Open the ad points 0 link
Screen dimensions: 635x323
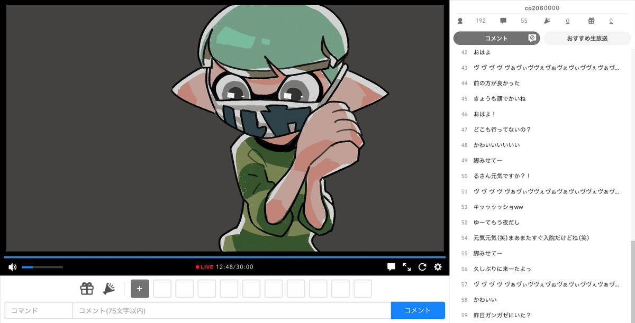567,21
